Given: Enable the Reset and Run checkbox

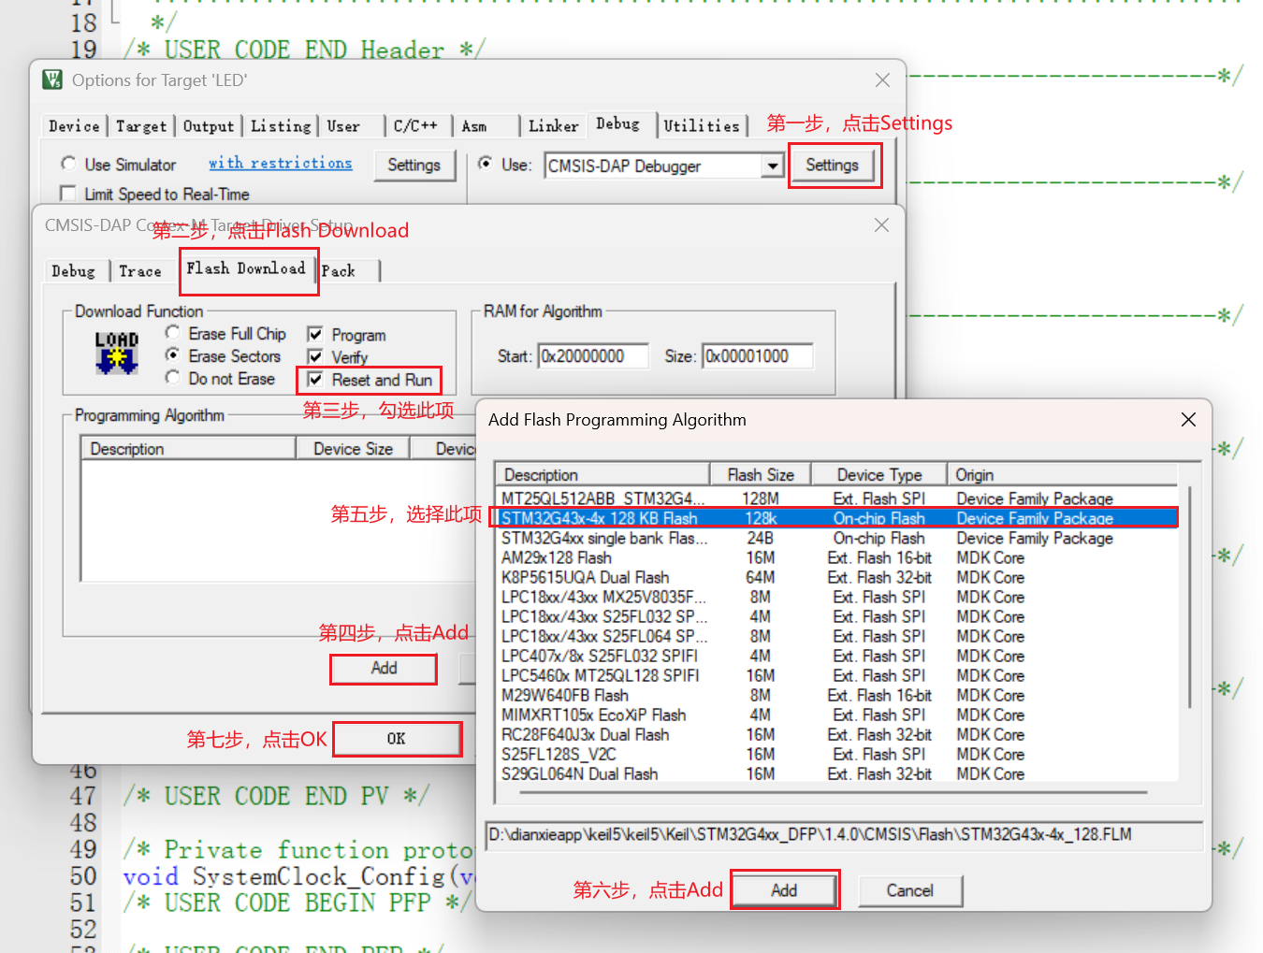Looking at the screenshot, I should [315, 379].
